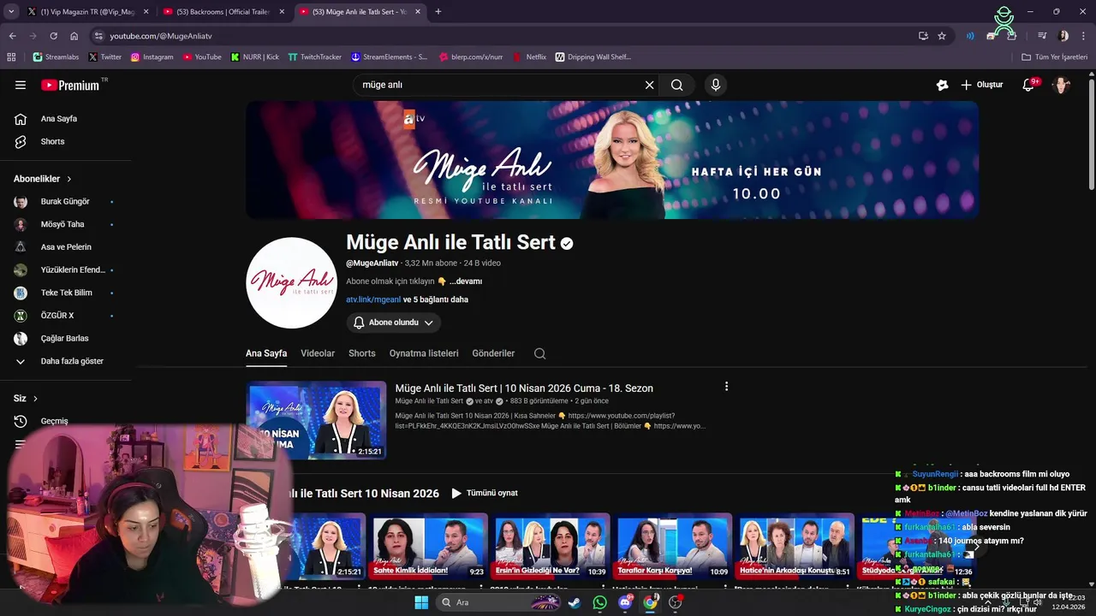Open Windows Start menu
This screenshot has height=616, width=1096.
pyautogui.click(x=420, y=602)
